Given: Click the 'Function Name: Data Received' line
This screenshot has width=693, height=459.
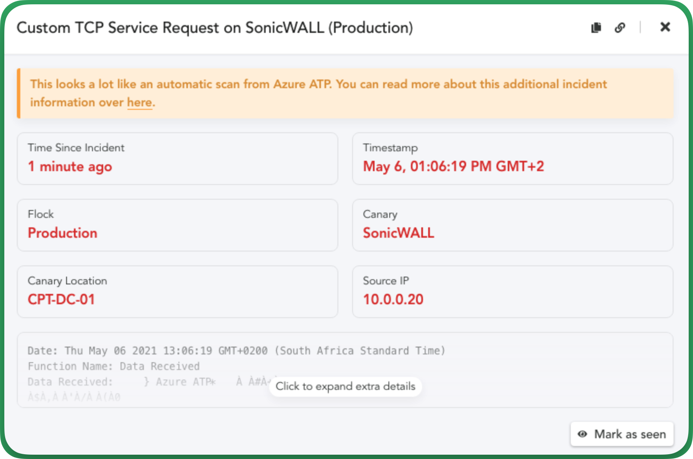Looking at the screenshot, I should tap(114, 366).
